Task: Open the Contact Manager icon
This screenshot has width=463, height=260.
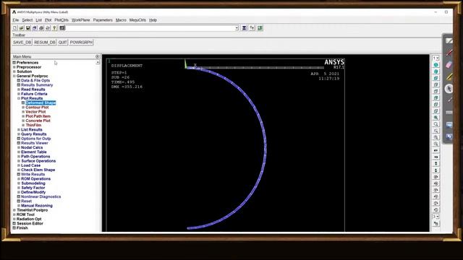Action: (x=260, y=28)
